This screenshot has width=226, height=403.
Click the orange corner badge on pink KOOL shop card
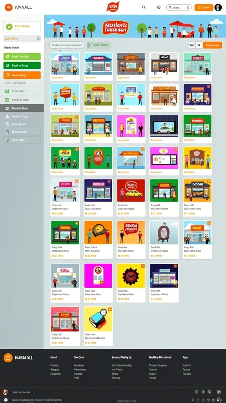pyautogui.click(x=77, y=181)
